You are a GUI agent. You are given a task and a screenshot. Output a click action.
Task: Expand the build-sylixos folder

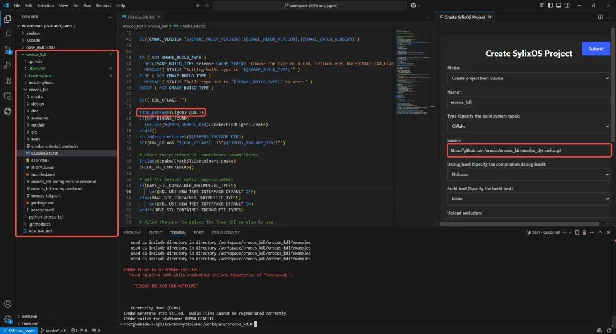point(40,75)
